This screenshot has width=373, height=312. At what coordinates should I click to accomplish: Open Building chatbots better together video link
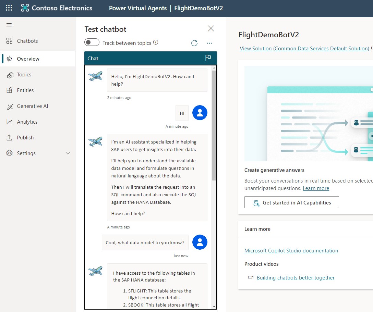(296, 277)
